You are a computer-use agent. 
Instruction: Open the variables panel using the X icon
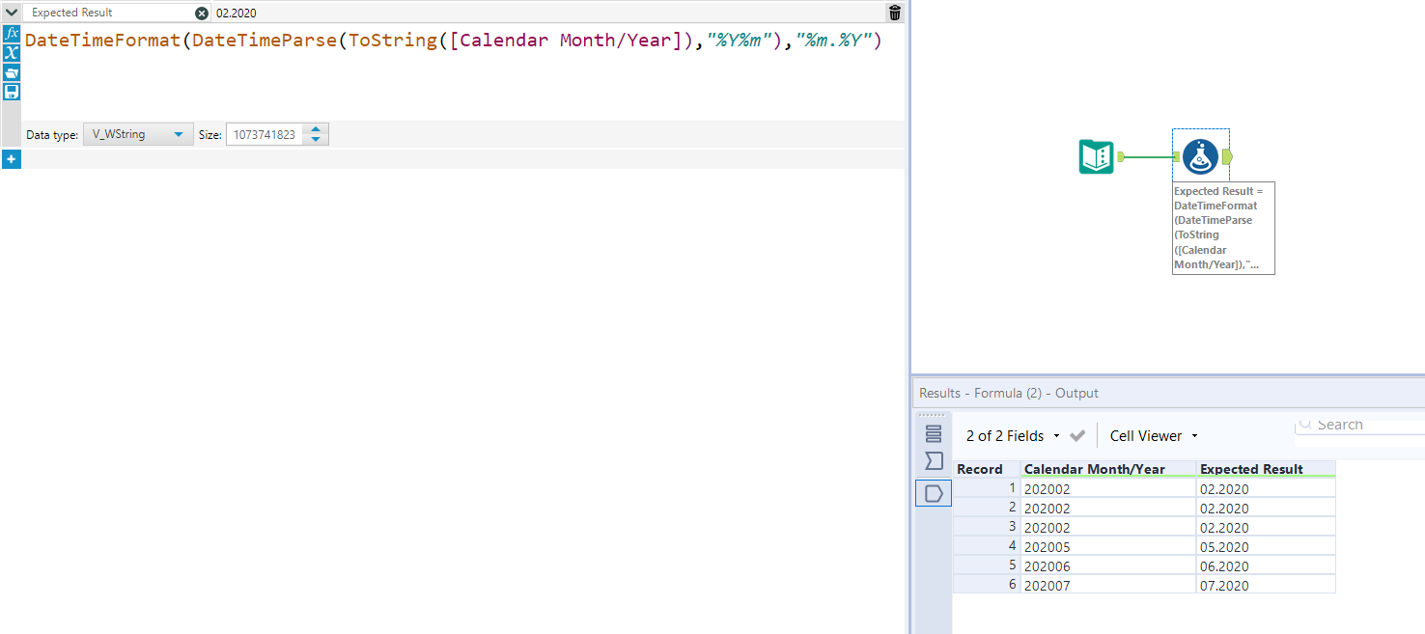(x=12, y=54)
